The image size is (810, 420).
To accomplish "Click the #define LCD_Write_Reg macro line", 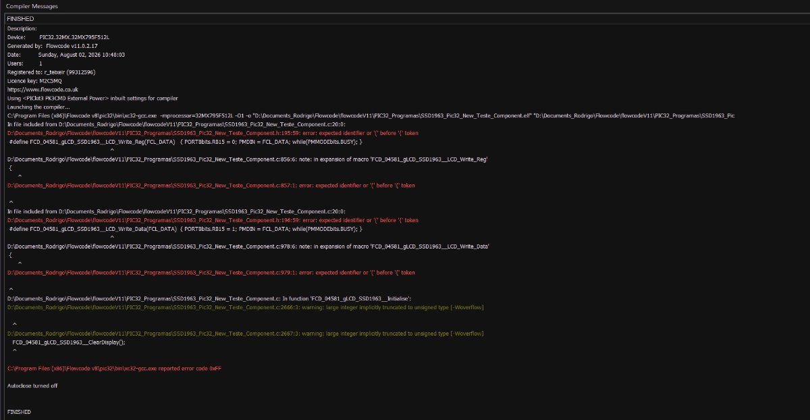I will click(x=186, y=142).
